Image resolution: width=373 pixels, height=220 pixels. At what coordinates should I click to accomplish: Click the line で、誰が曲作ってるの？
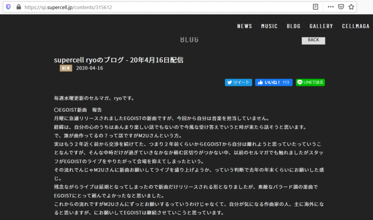(x=118, y=136)
